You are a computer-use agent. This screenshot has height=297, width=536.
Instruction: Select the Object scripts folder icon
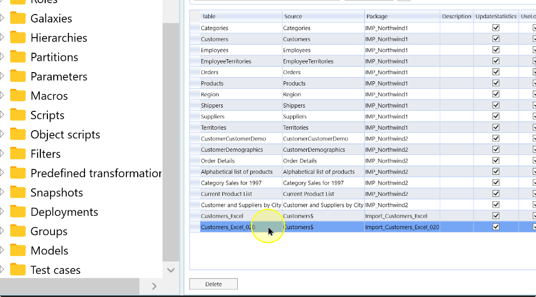[18, 135]
